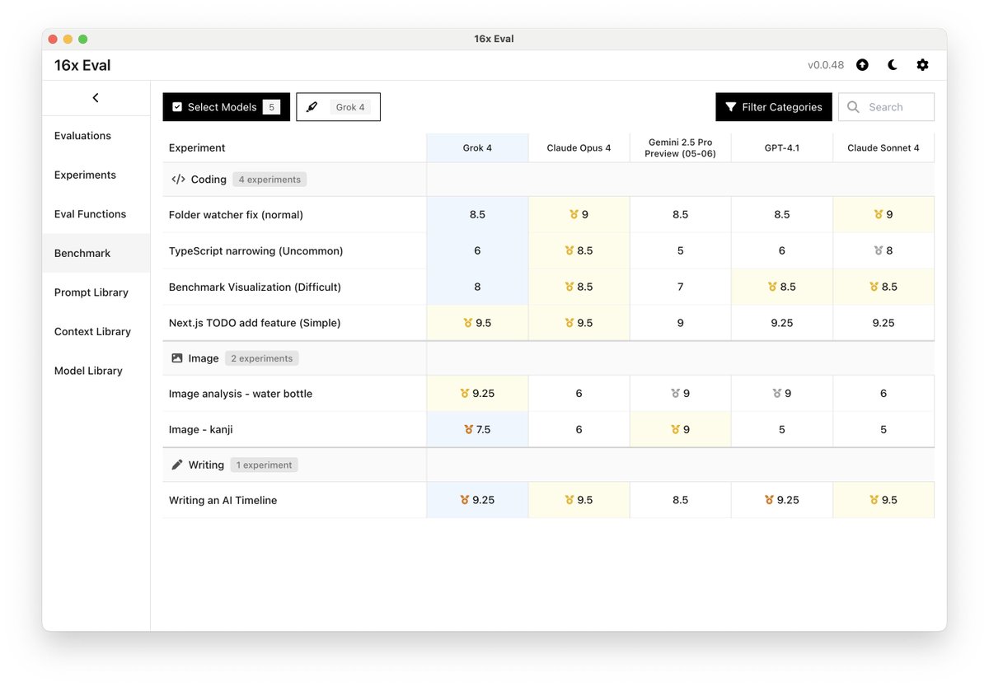Click the 4 experiments badge

point(270,179)
